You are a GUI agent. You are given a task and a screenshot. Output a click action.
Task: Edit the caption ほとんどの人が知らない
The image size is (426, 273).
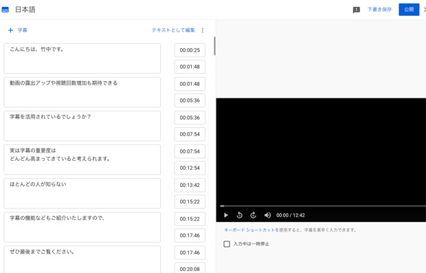click(82, 193)
